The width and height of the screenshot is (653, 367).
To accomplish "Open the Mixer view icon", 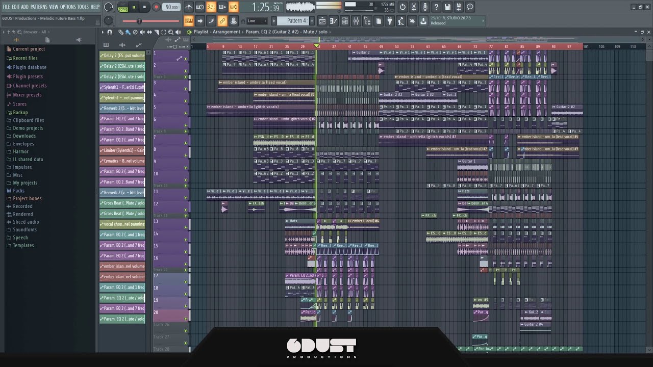I will (x=356, y=21).
